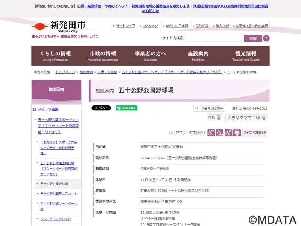Image resolution: width=301 pixels, height=226 pixels.
Task: Click the accessible WC toilet icon
Action: point(211,133)
